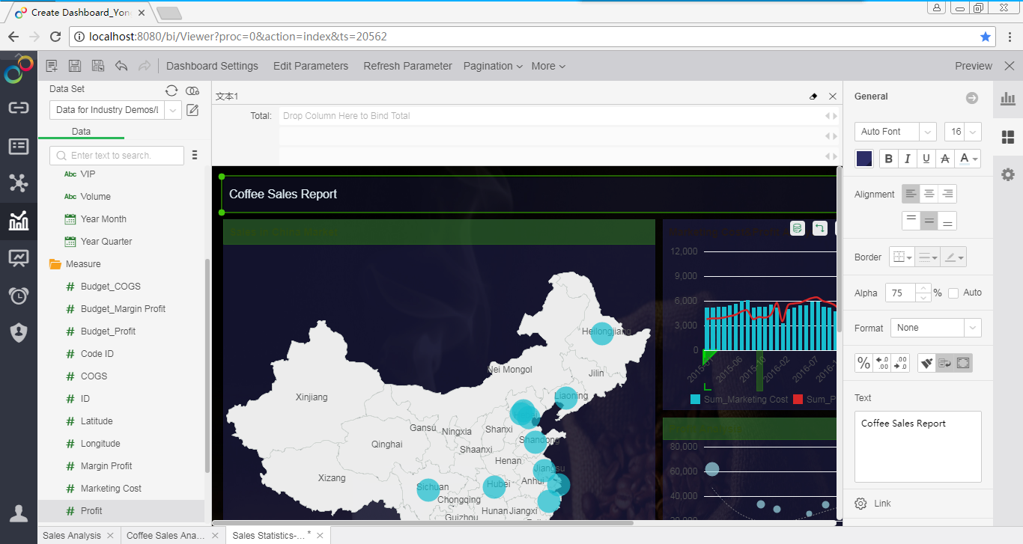Refresh the data set list
The width and height of the screenshot is (1023, 544).
coord(171,91)
